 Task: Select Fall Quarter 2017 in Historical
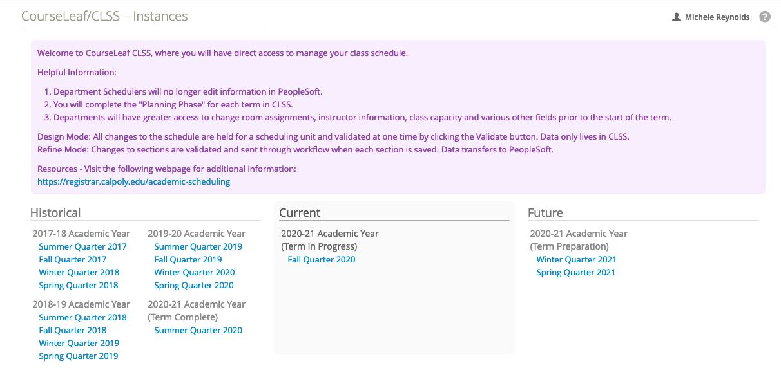(73, 259)
